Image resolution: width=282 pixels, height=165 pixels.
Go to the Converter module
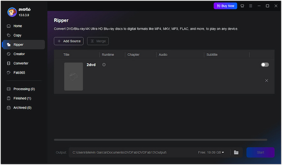pos(21,63)
